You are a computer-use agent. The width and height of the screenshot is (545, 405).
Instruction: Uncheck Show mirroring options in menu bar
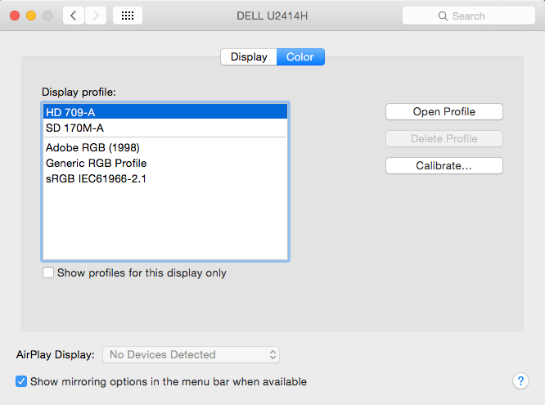[21, 381]
